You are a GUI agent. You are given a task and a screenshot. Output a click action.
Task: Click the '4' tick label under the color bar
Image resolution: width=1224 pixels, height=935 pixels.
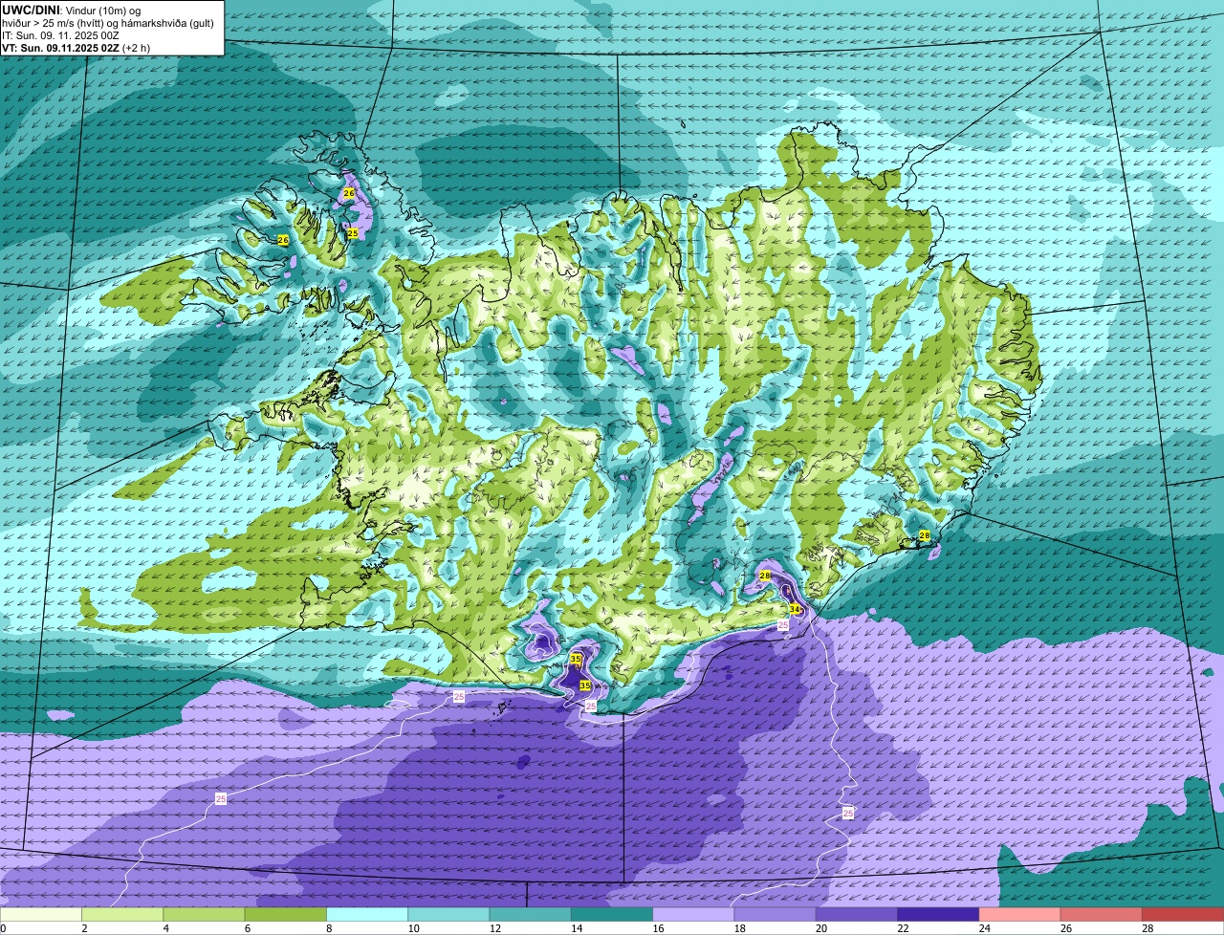point(165,928)
